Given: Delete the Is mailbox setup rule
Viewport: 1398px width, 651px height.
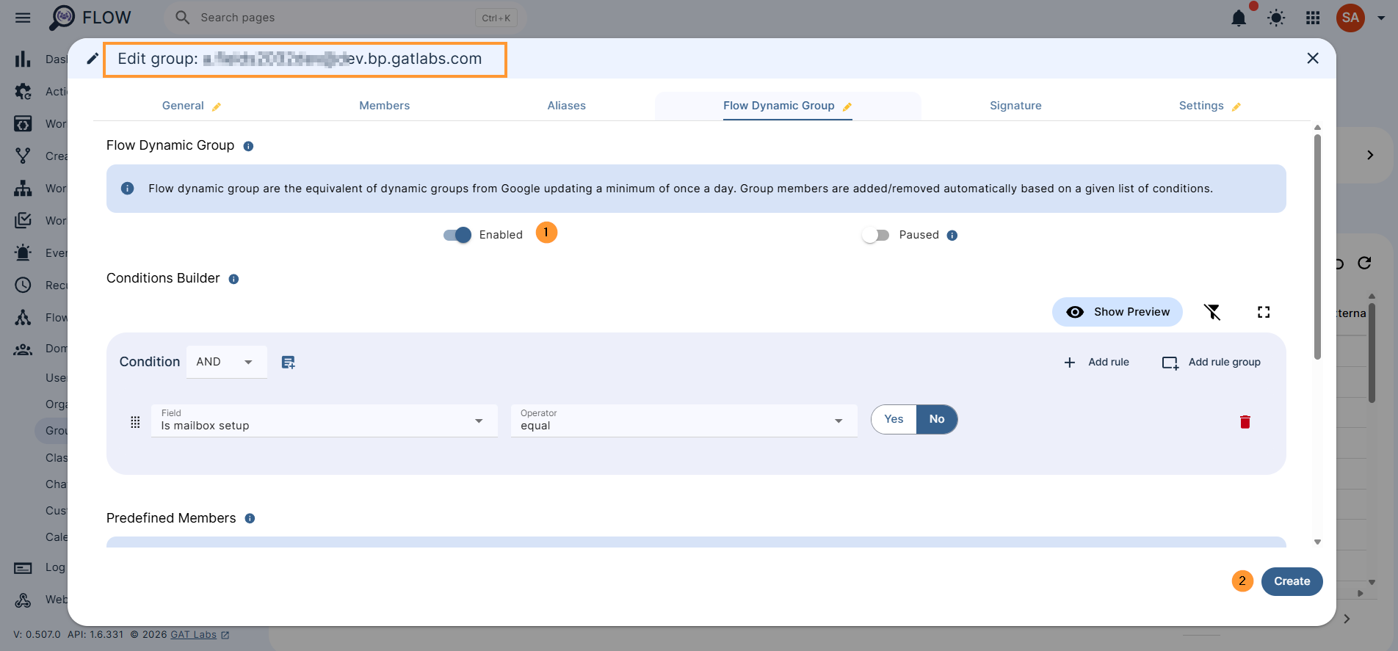Looking at the screenshot, I should (1245, 421).
